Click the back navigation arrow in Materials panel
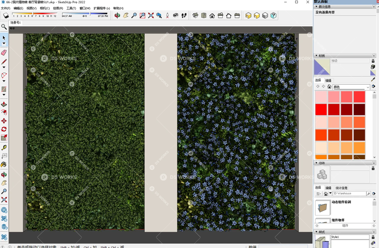This screenshot has width=379, height=248. (x=317, y=86)
